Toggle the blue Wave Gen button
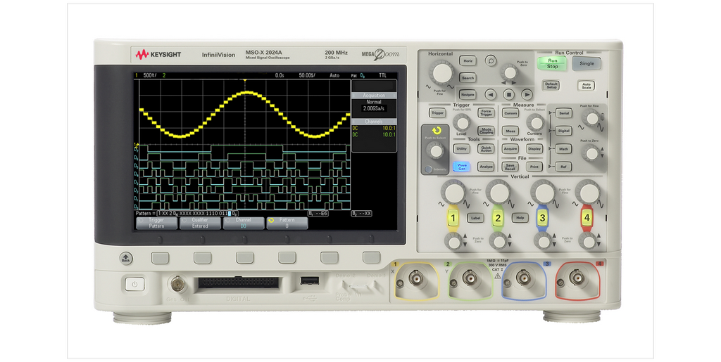The height and width of the screenshot is (362, 721). coord(462,167)
